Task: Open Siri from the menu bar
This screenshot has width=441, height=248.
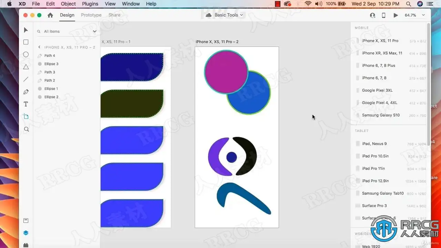Action: click(x=420, y=4)
